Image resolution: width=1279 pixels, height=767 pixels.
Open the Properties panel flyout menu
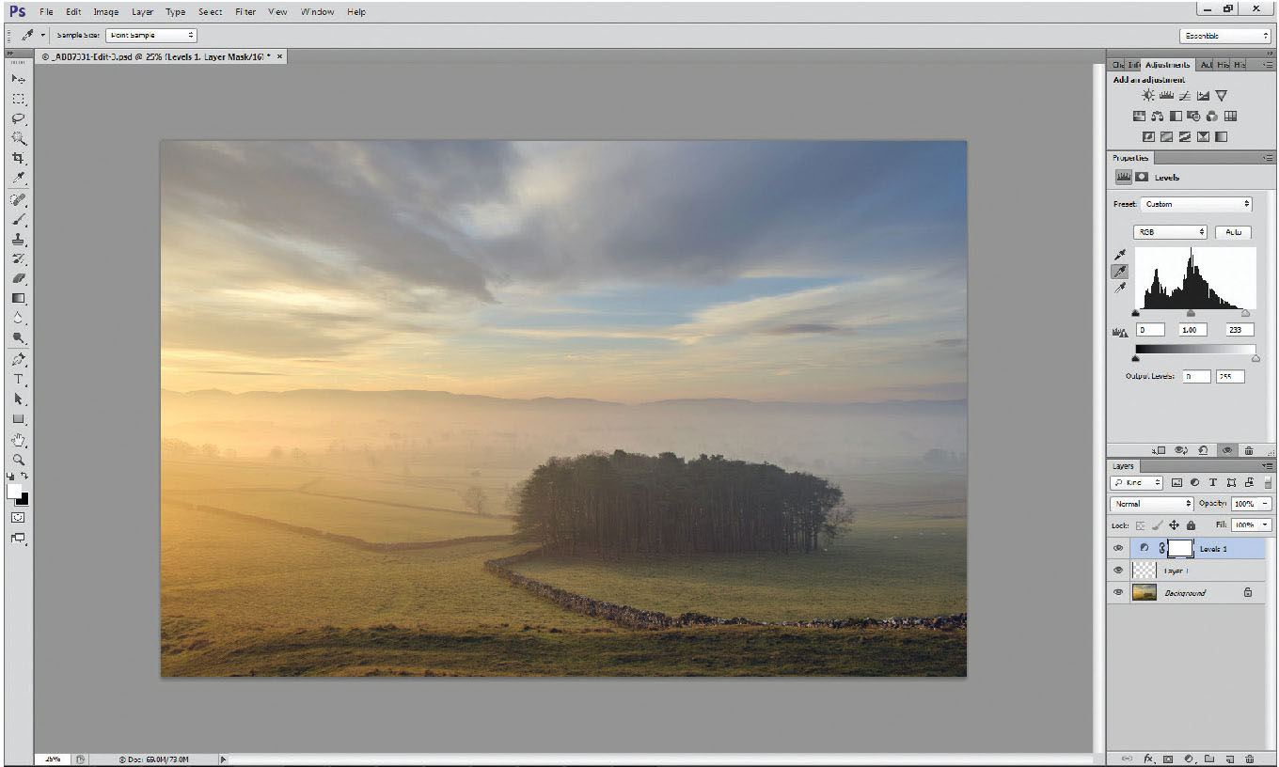(x=1269, y=158)
